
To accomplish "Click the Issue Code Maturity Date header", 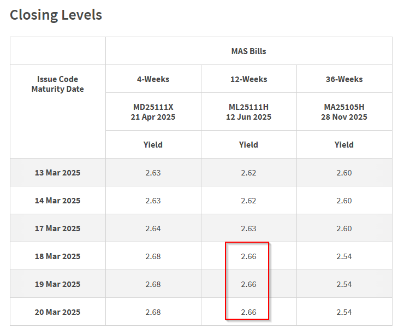I will (x=57, y=84).
